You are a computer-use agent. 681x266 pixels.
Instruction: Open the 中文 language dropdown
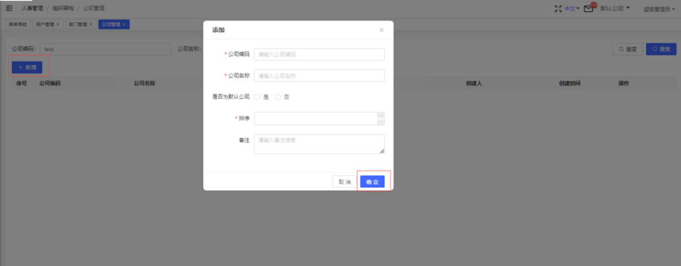572,9
